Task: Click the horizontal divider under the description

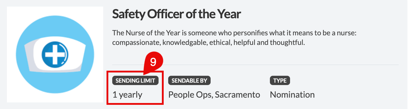Action: click(x=255, y=65)
